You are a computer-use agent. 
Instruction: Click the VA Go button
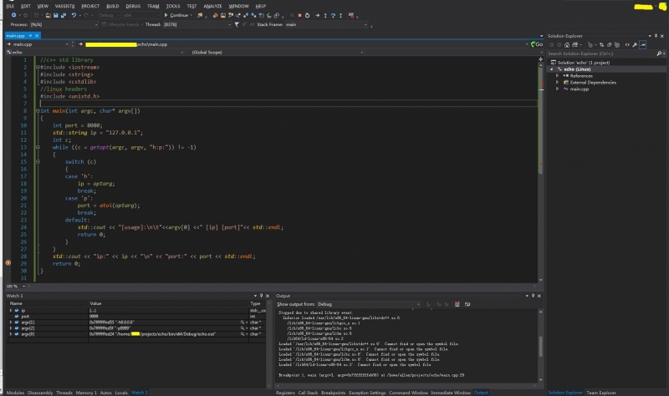click(537, 44)
